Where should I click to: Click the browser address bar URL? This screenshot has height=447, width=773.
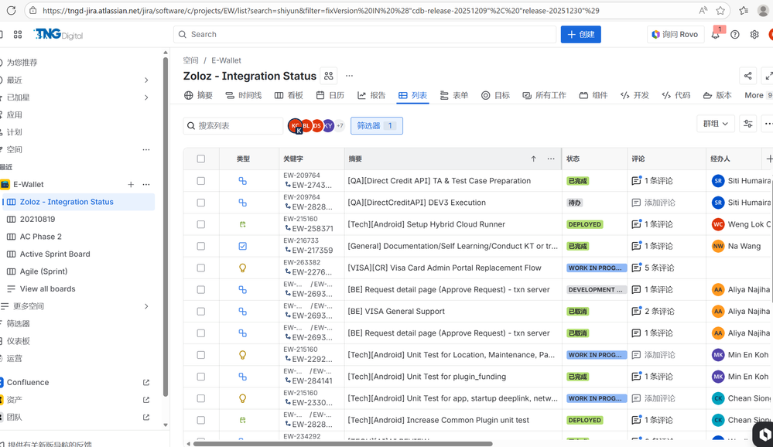coord(320,10)
